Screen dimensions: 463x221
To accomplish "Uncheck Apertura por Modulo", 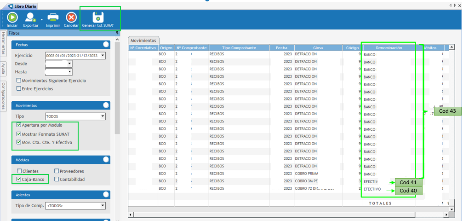I will (19, 125).
